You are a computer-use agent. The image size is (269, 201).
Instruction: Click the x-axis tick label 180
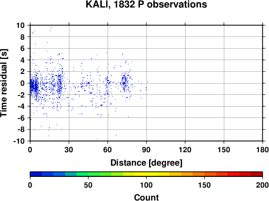pos(263,150)
